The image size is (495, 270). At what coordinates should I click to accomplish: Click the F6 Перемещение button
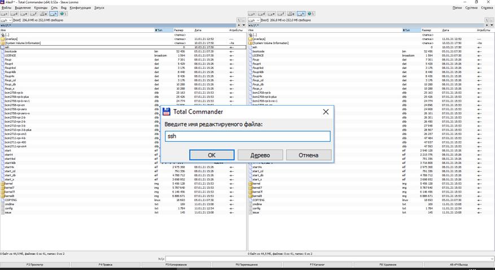247,264
